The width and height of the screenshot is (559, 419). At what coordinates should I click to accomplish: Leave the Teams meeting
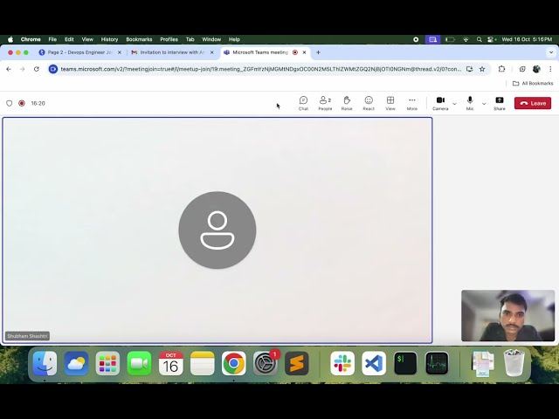point(533,103)
